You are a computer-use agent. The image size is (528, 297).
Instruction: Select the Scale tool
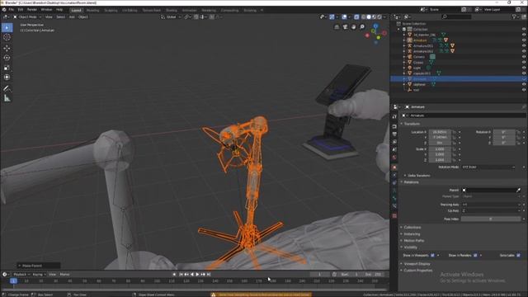[7, 68]
